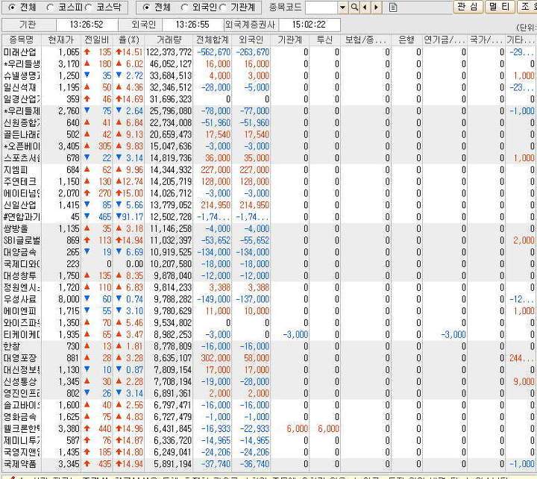Click the 관심 button
The image size is (537, 479).
[468, 7]
